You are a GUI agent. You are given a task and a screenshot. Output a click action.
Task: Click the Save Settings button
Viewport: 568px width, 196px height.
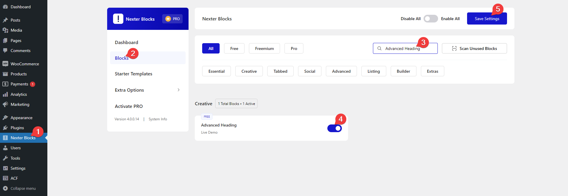(487, 19)
